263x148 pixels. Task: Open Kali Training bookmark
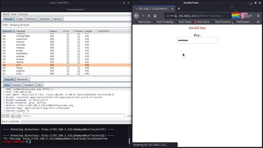tap(163, 22)
